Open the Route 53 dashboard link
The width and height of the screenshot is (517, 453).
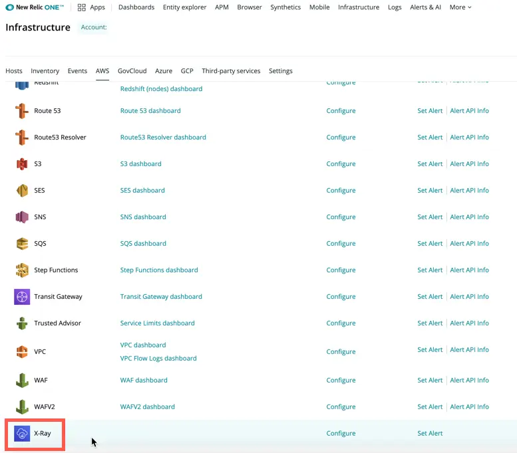(x=150, y=111)
